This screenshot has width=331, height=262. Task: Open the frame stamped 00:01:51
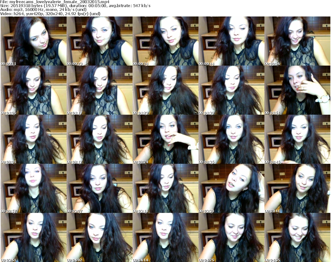pos(297,90)
